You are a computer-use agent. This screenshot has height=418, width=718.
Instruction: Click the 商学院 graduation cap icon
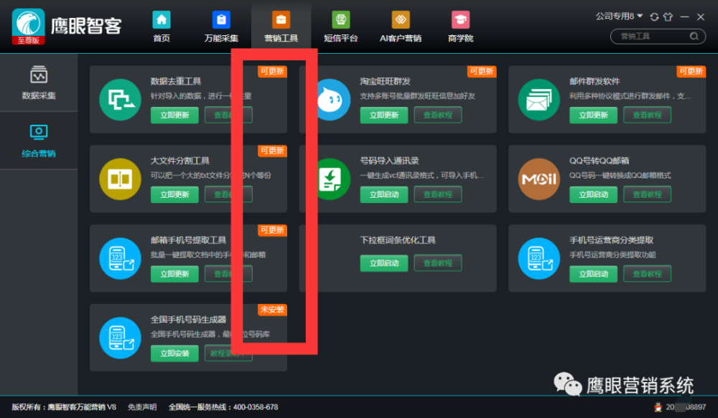[x=461, y=19]
